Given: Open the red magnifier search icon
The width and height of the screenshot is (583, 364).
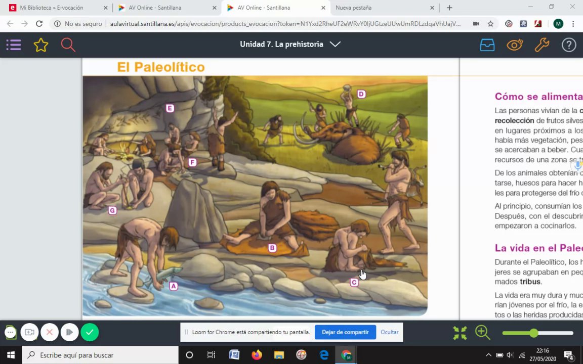Looking at the screenshot, I should pos(68,45).
